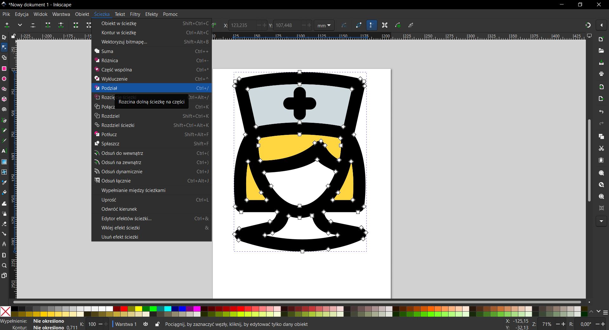
Task: Open a document via the folder icon
Action: pyautogui.click(x=601, y=51)
